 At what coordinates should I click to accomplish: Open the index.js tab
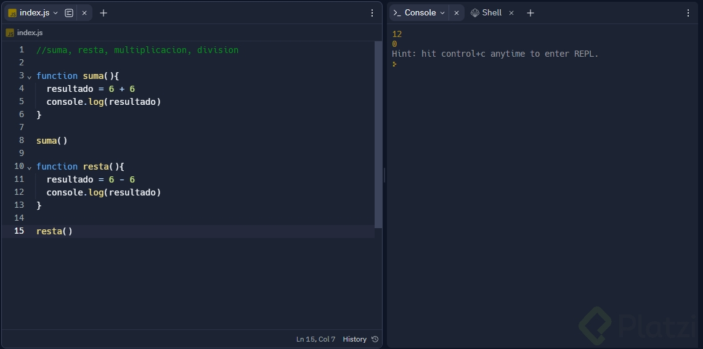34,12
